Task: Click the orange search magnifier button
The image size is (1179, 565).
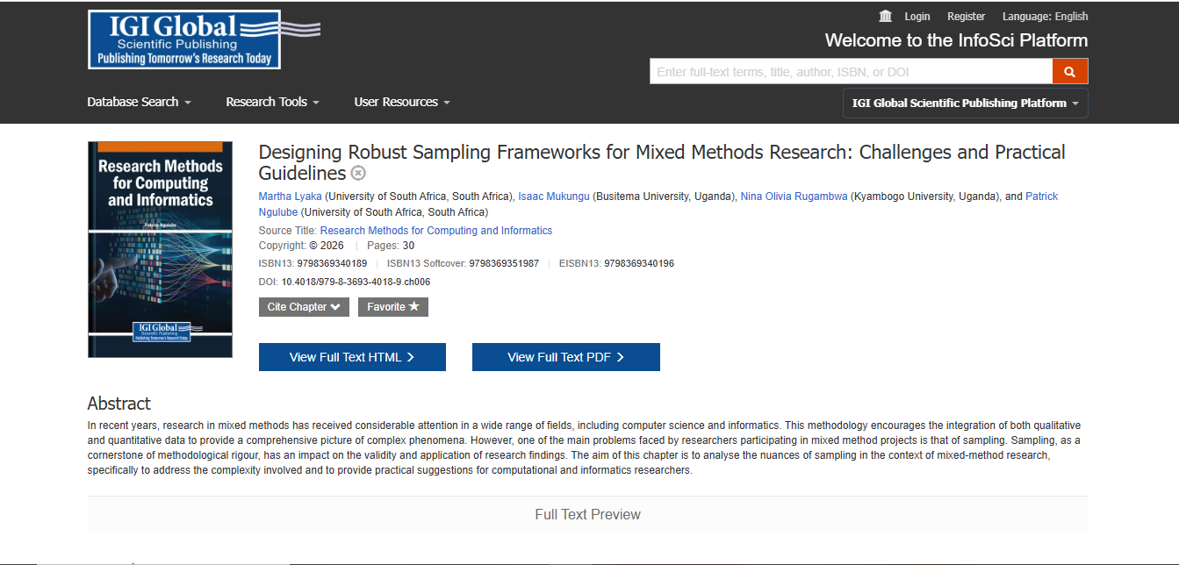Action: pos(1069,72)
